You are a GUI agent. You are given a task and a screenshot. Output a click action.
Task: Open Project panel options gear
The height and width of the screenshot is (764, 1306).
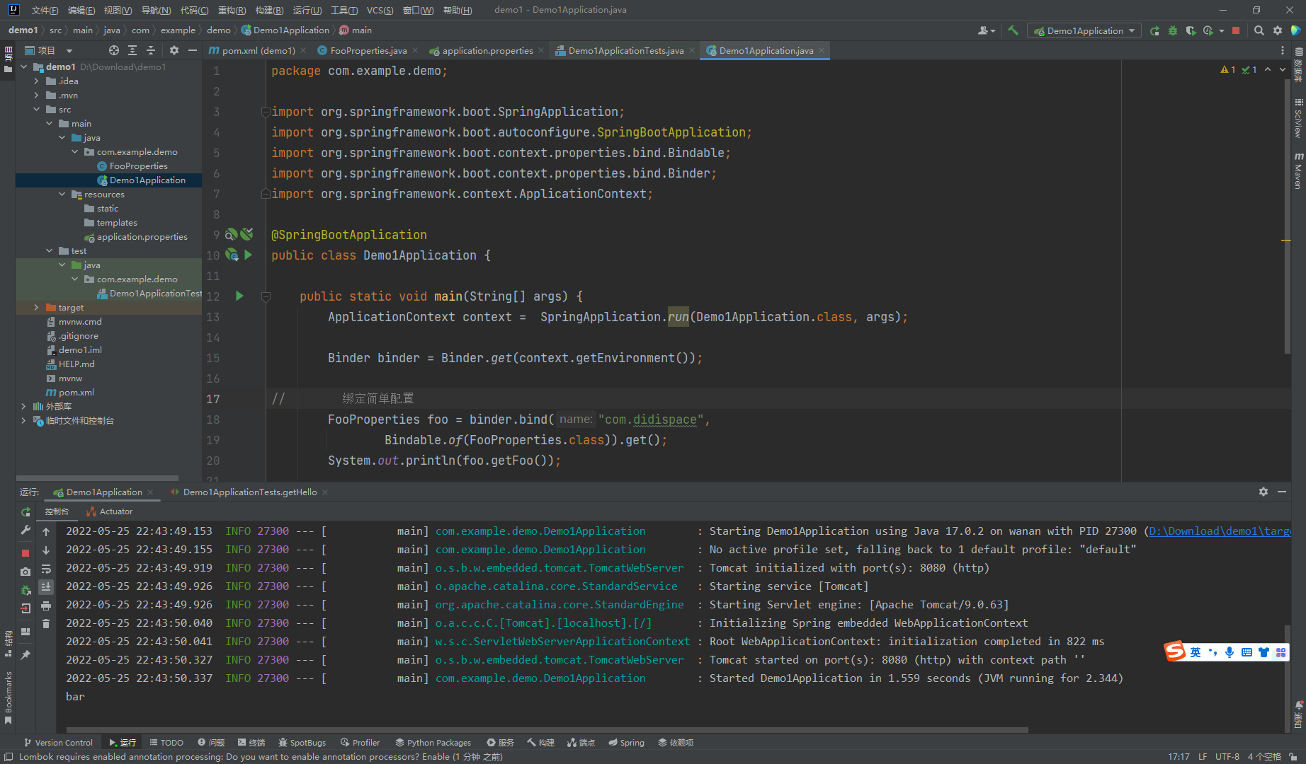[x=174, y=50]
